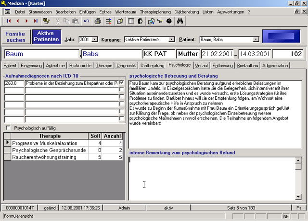
Task: Click the printer icon
Action: coord(98,21)
